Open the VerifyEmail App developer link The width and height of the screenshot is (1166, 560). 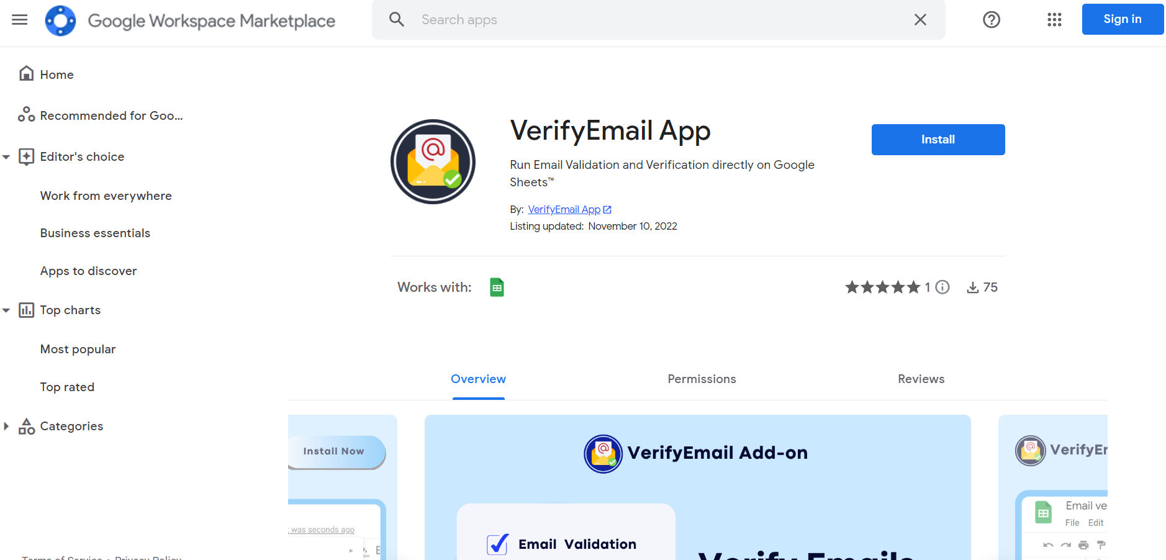564,210
